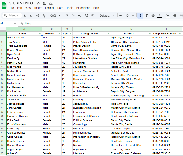Open the Google Sheets home icon
Image resolution: width=183 pixels, height=156 pixels.
[4, 5]
